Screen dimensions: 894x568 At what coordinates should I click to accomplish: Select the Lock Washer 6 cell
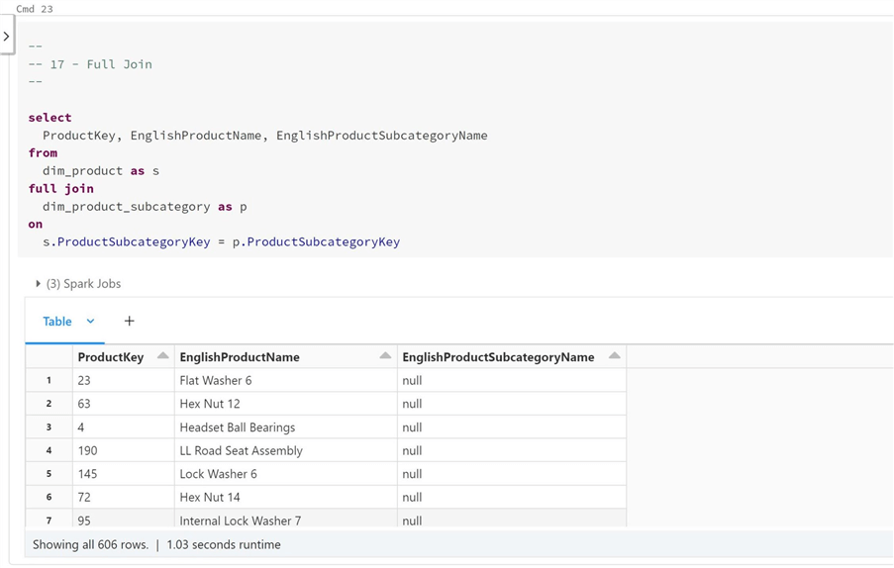pos(286,474)
